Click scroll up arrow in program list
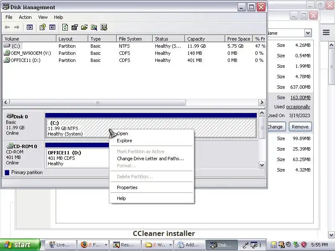 pos(331,45)
